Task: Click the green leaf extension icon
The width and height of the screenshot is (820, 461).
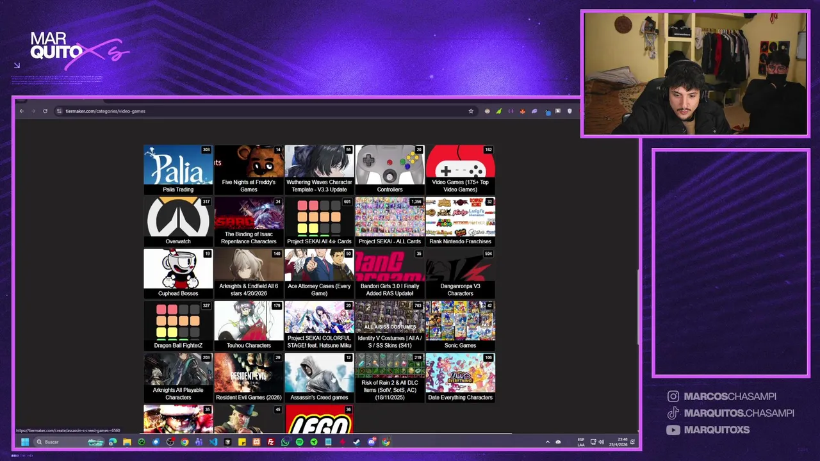Action: pos(499,111)
